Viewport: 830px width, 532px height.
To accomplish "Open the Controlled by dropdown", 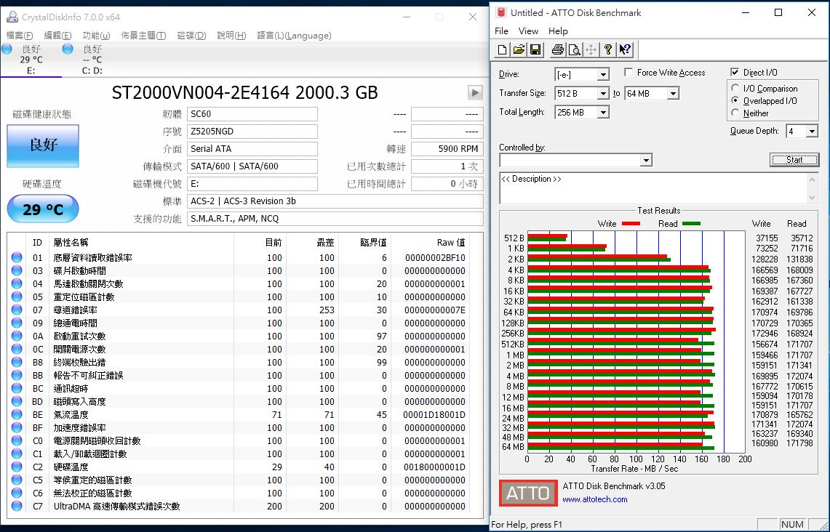I will (x=646, y=160).
